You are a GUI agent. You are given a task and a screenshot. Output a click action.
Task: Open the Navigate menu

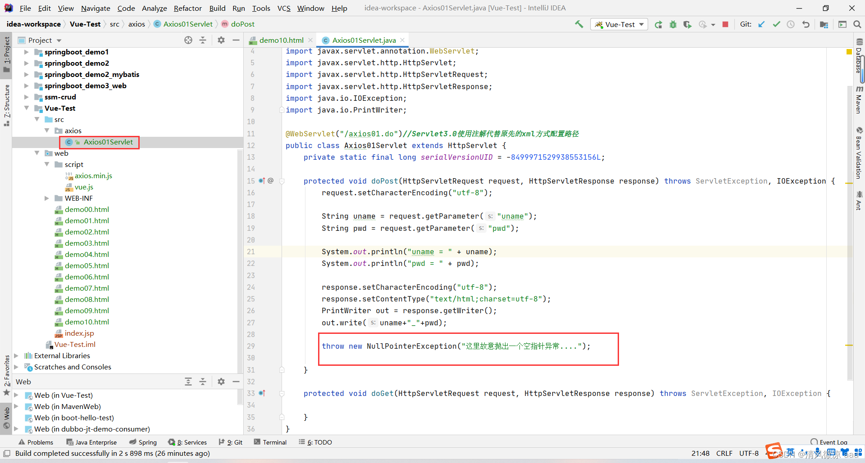[96, 8]
